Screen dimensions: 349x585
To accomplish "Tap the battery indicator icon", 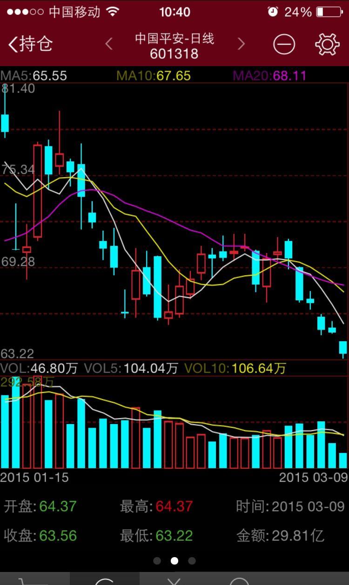I will pos(329,12).
